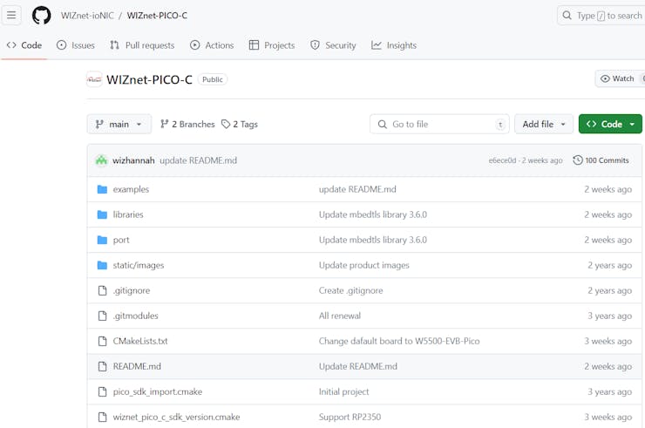Click the top search bar

[601, 16]
